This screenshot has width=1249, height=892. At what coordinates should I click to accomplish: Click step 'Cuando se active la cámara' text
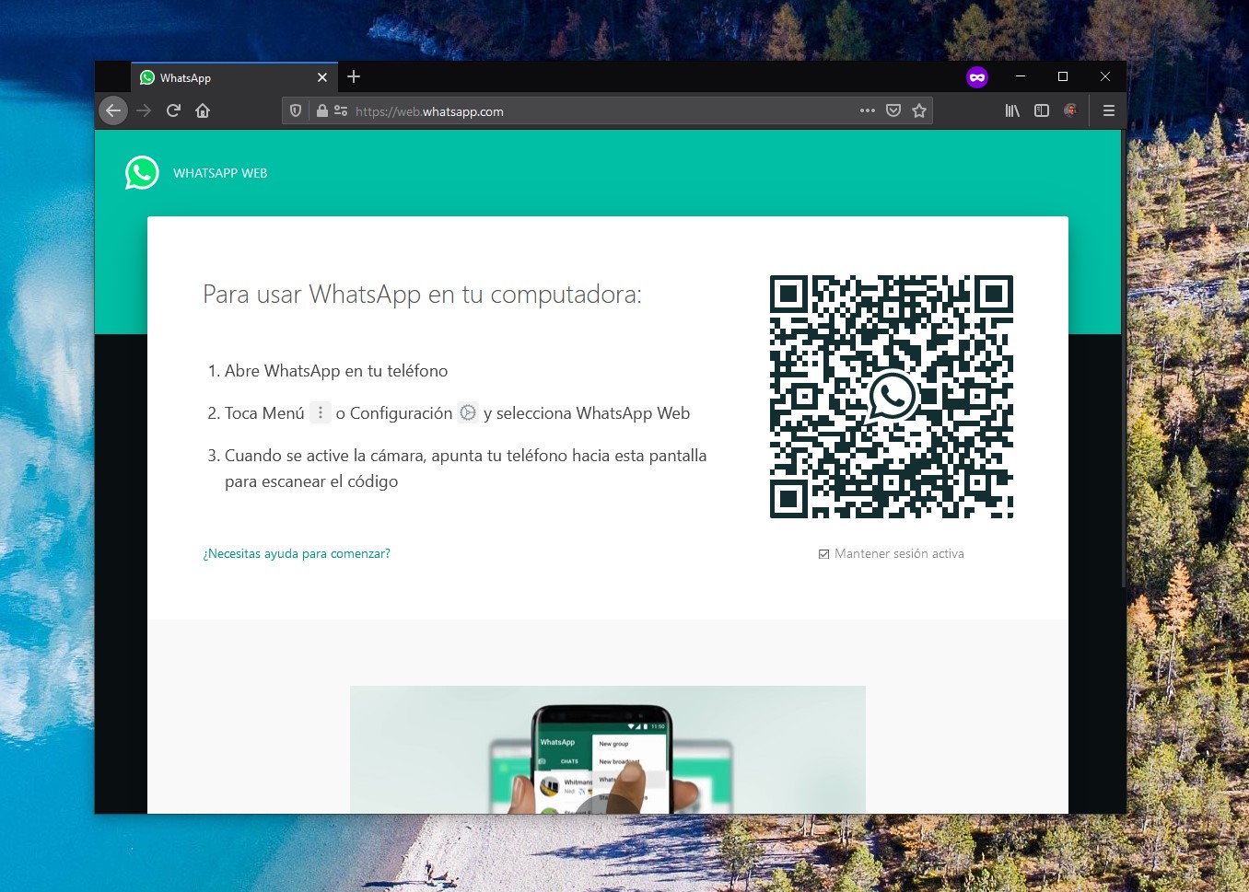pos(465,469)
